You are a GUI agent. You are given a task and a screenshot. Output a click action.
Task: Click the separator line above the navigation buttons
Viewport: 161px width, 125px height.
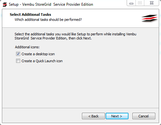point(80,108)
